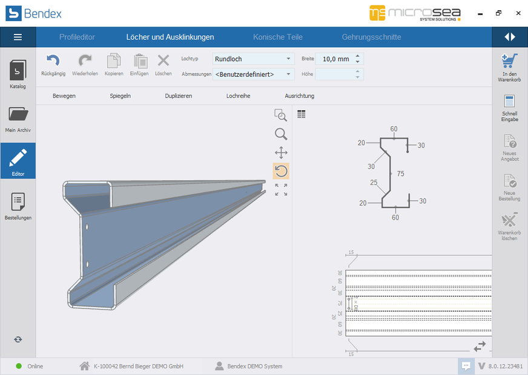
Task: Open the Lochreihe menu item
Action: [238, 96]
